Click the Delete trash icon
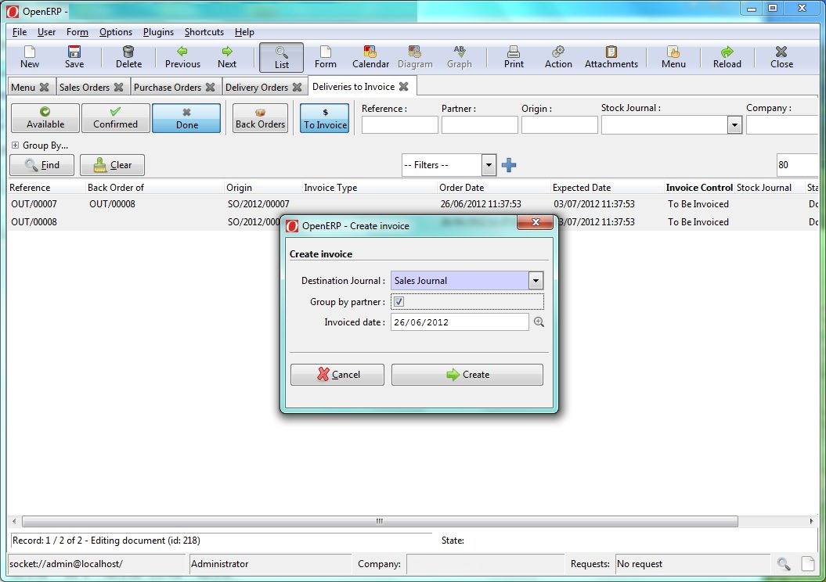 [128, 57]
